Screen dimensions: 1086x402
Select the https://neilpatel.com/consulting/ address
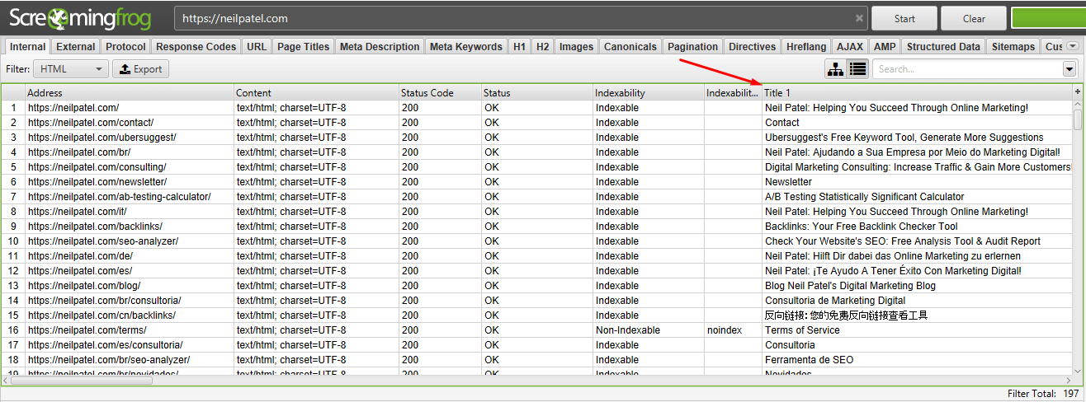(x=97, y=167)
